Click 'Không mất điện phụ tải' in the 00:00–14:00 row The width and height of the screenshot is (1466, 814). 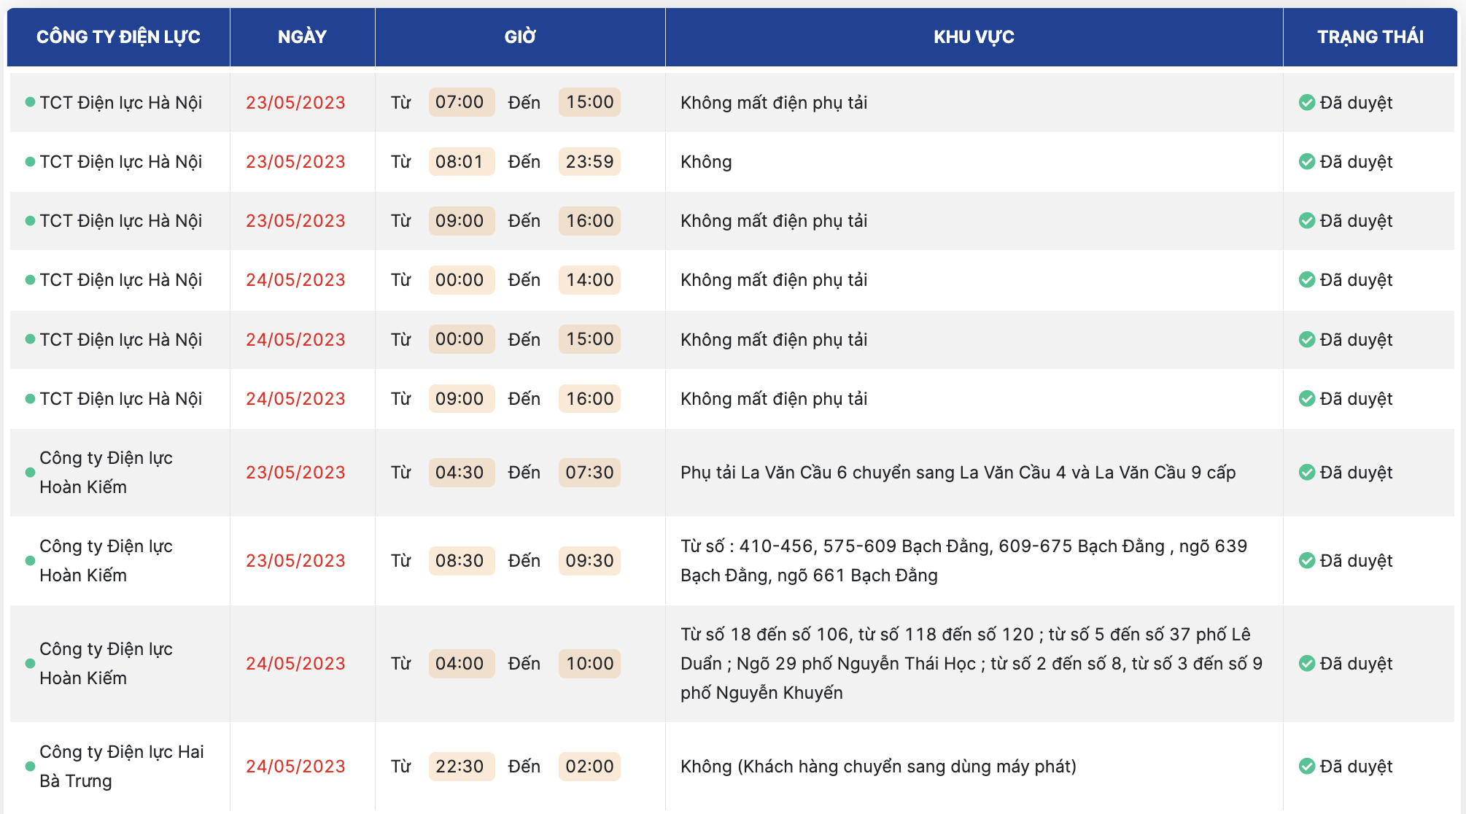[774, 279]
